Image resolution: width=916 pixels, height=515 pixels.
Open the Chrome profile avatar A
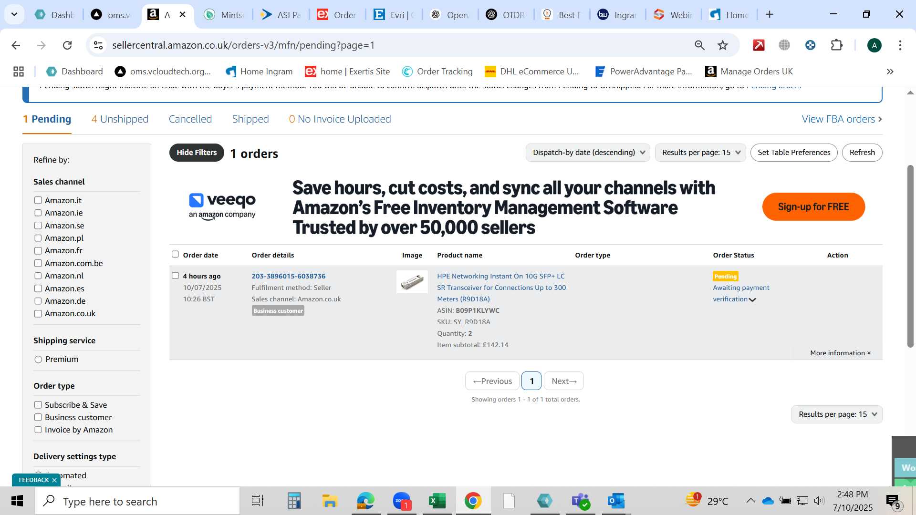[874, 45]
